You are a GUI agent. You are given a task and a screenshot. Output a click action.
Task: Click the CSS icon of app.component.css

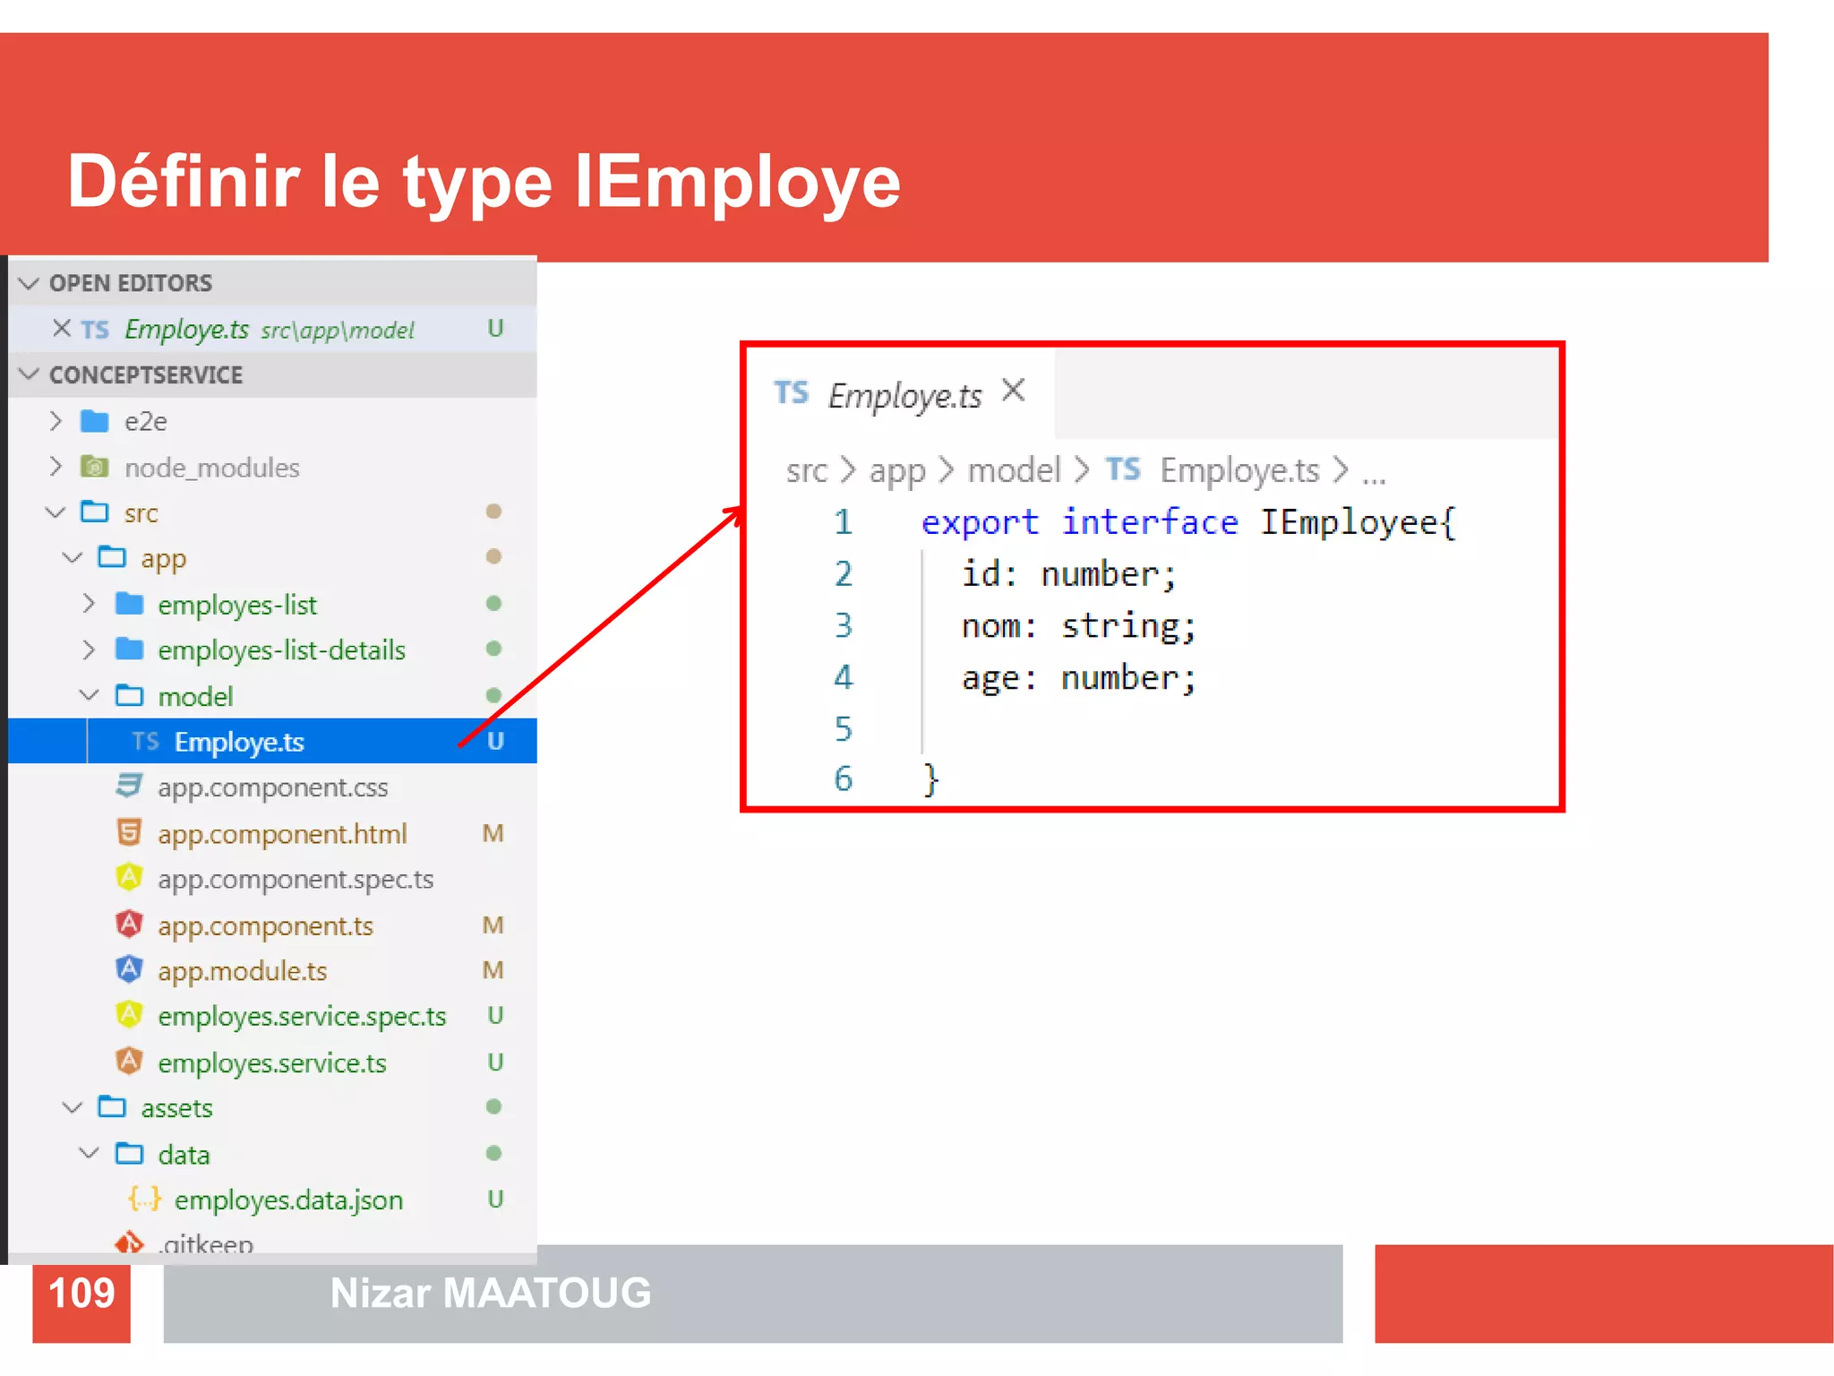click(129, 787)
